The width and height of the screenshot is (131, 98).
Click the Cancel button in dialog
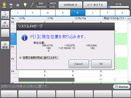tap(79, 64)
